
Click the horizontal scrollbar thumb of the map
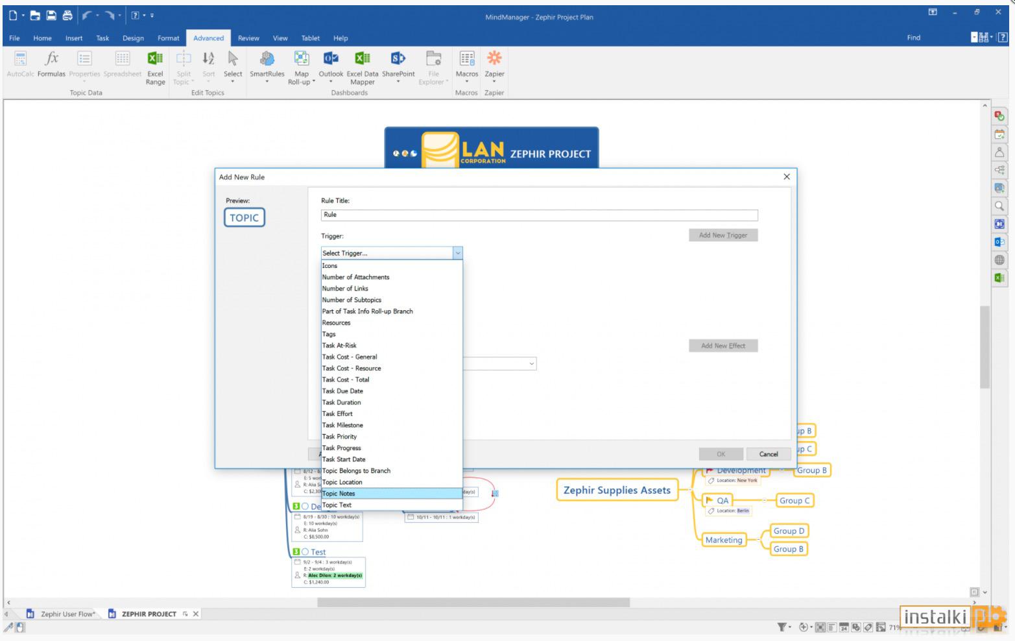(473, 603)
